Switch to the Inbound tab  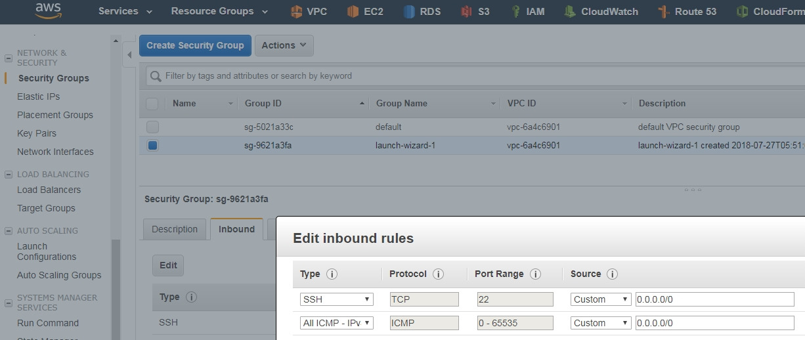[236, 229]
